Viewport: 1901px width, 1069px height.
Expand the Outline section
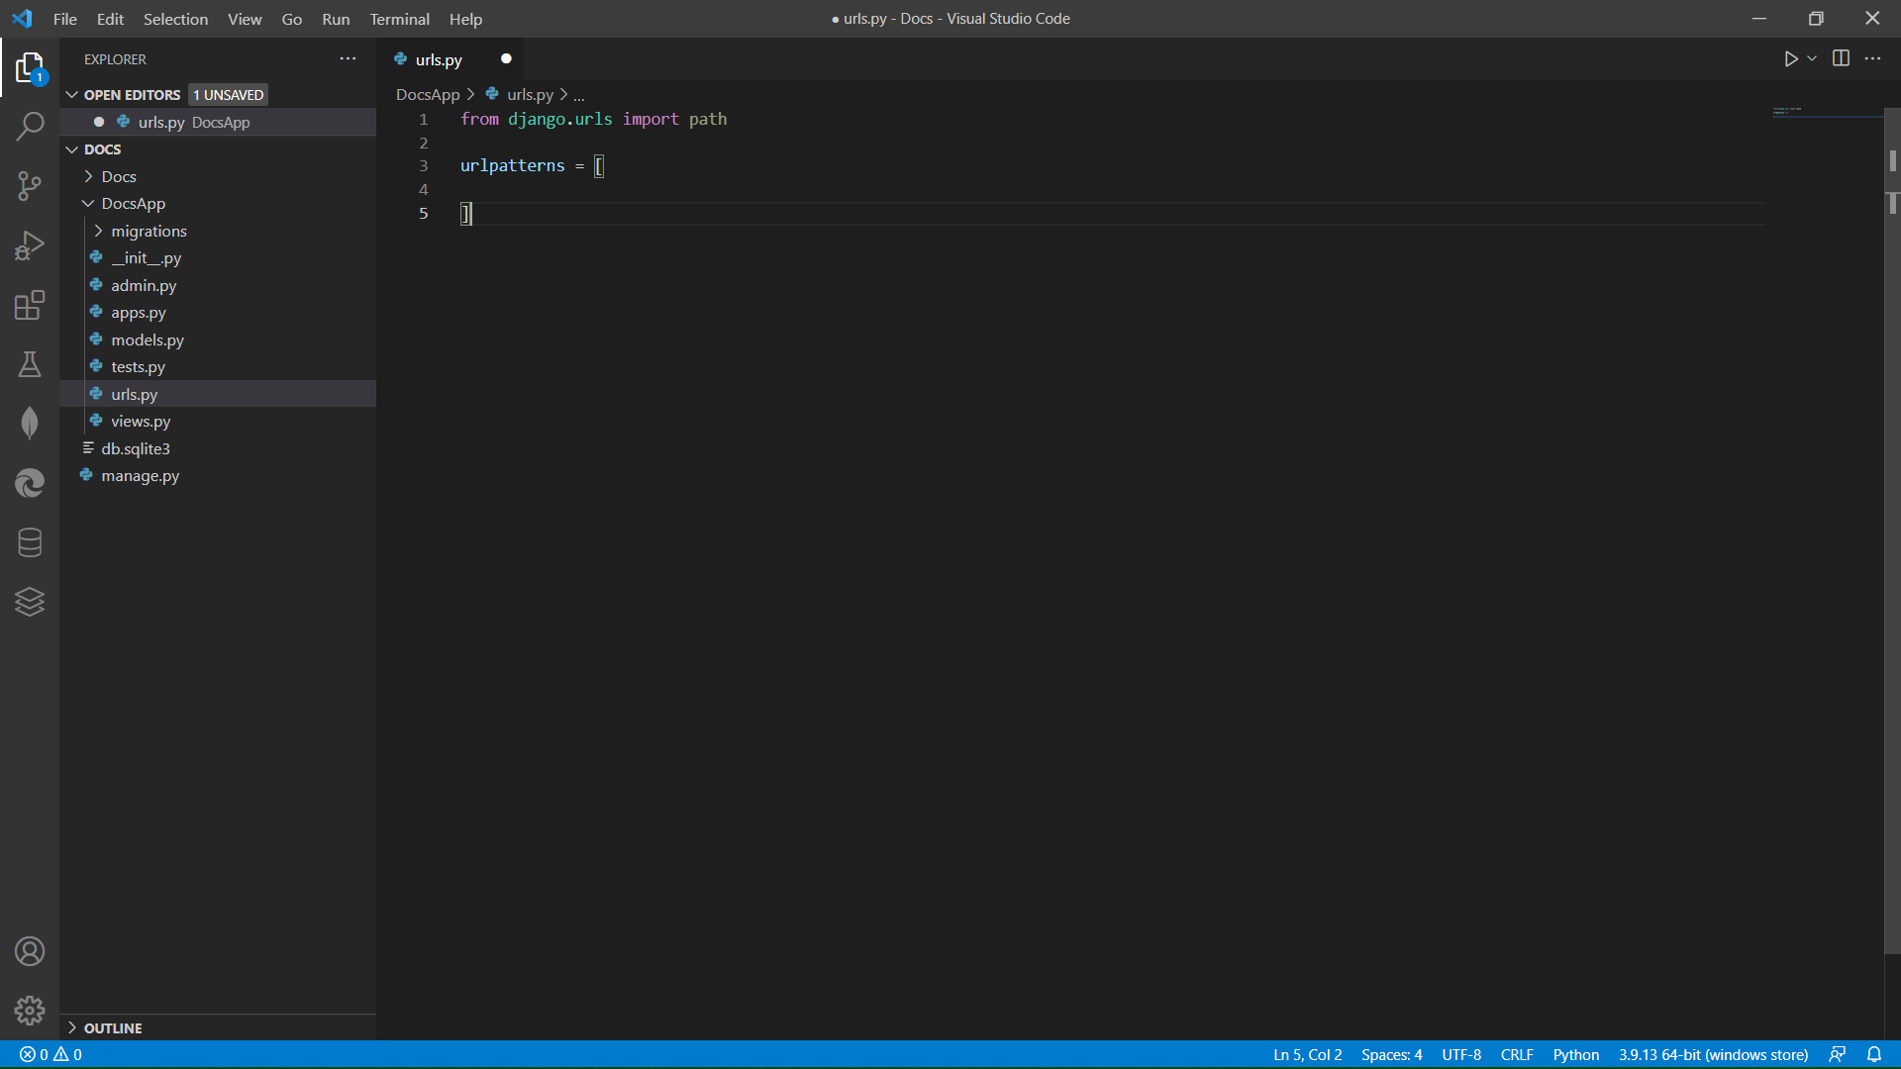coord(113,1027)
